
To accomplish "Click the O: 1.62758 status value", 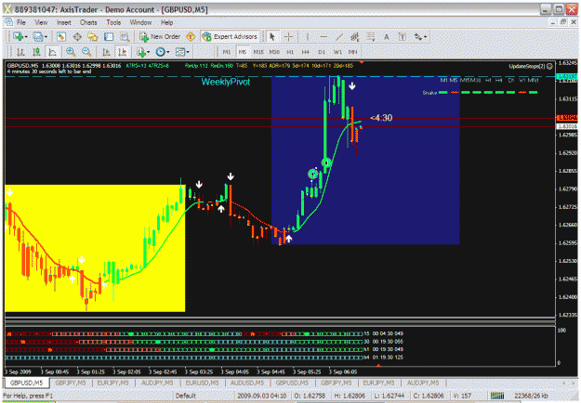I will coord(310,396).
